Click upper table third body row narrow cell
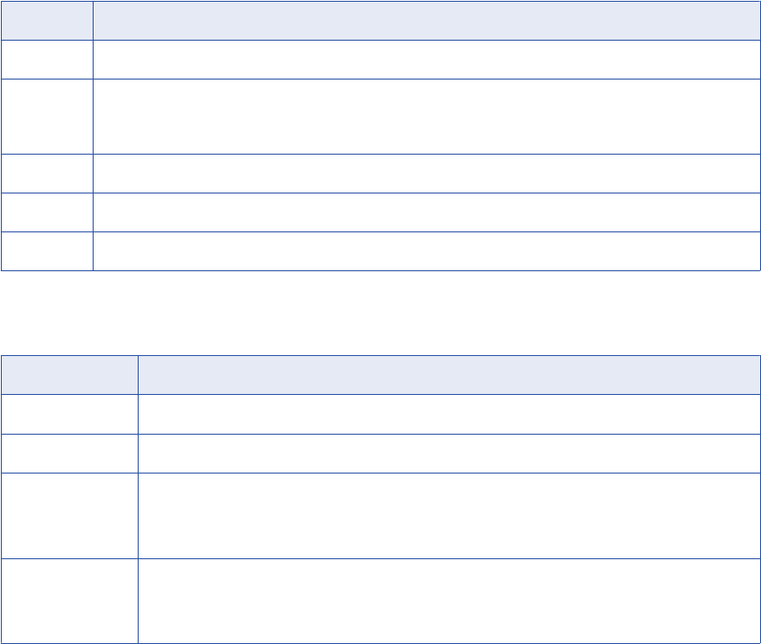Screen dimensions: 761x644 point(47,174)
